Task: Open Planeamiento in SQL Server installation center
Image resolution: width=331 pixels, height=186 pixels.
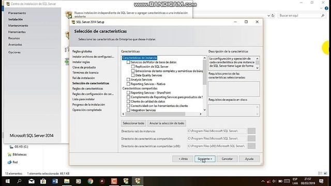Action: pyautogui.click(x=17, y=13)
